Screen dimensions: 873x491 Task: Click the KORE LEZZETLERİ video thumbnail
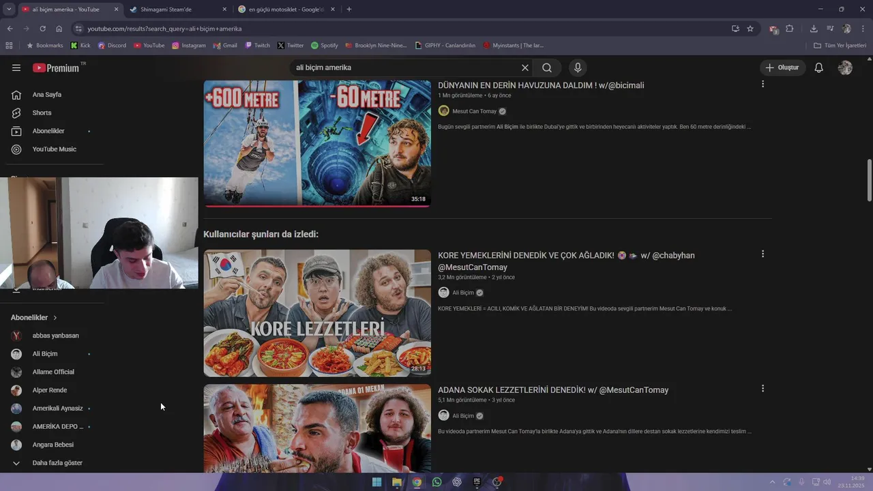pyautogui.click(x=317, y=313)
